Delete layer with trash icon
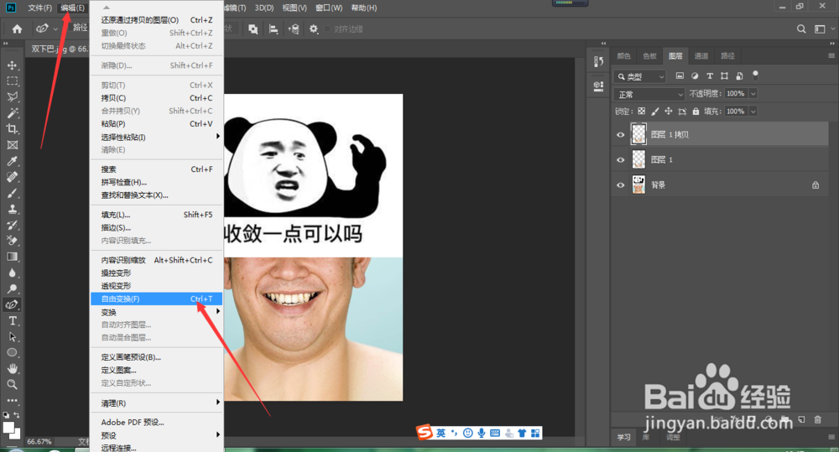 pos(817,420)
